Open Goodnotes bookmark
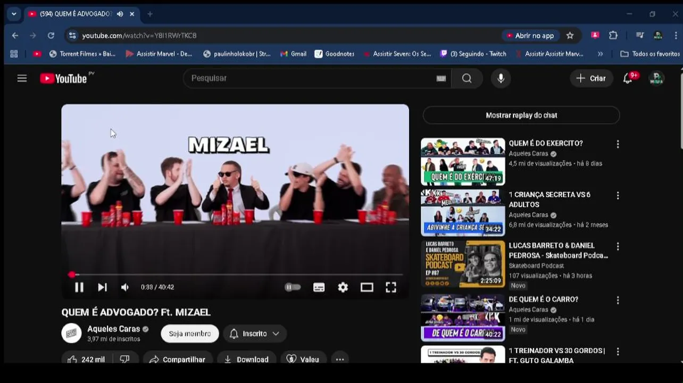 (335, 54)
